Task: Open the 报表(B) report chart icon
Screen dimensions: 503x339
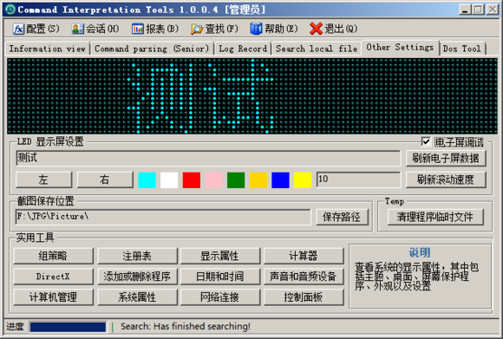Action: [x=138, y=29]
